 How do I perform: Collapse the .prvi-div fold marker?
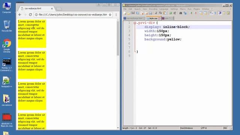coord(135,23)
